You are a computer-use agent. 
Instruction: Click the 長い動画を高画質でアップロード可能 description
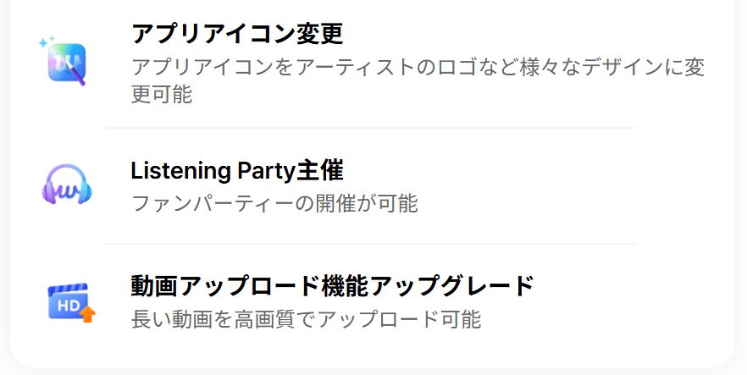pyautogui.click(x=306, y=319)
